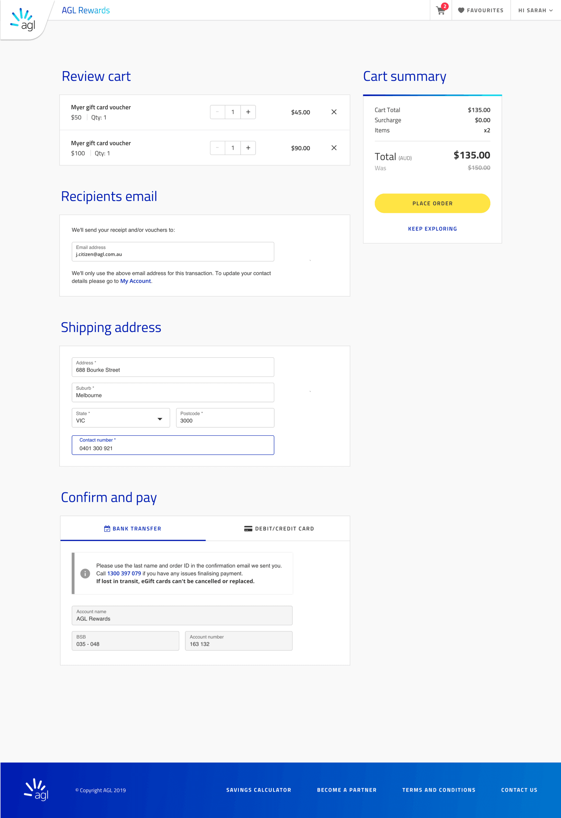Open Become a Partner footer link
This screenshot has height=818, width=561.
click(x=347, y=790)
